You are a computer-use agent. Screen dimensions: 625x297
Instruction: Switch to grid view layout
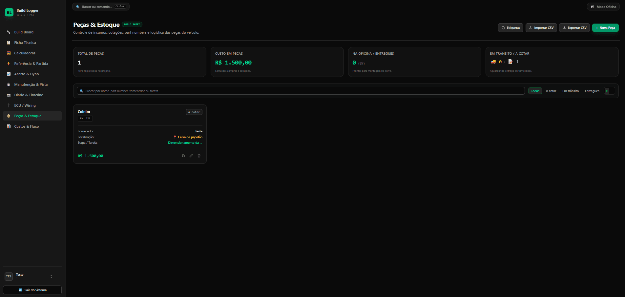[x=607, y=91]
